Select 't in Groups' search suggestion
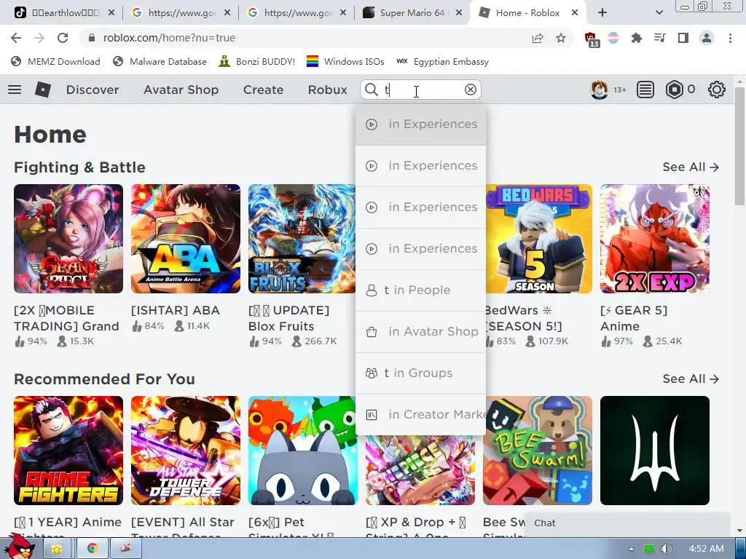This screenshot has width=746, height=559. click(x=420, y=373)
